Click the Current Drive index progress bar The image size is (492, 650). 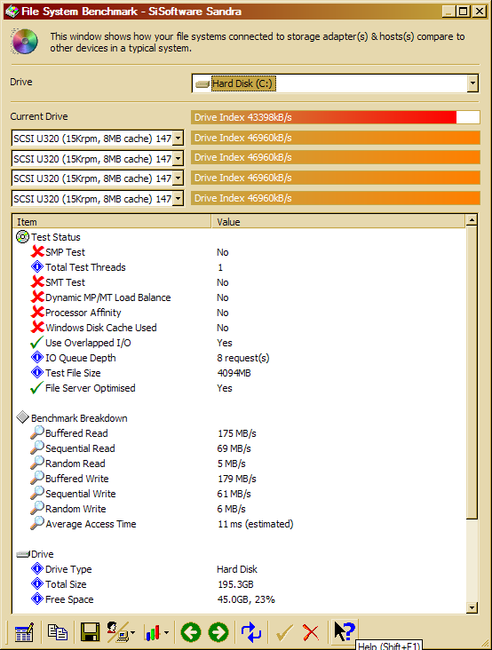336,117
